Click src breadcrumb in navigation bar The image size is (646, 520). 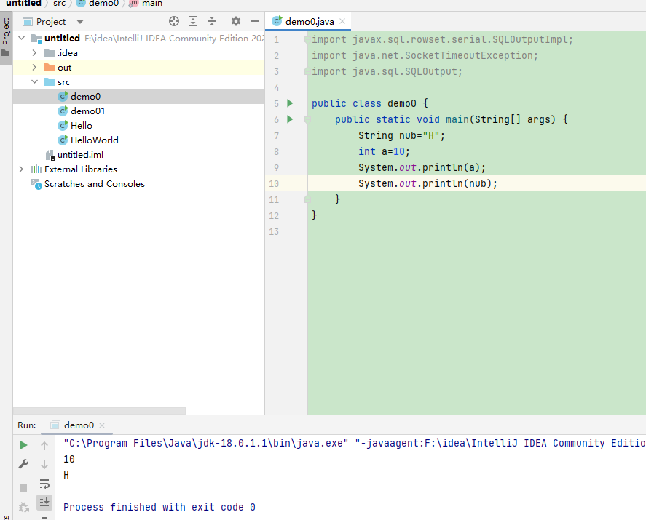pyautogui.click(x=59, y=4)
